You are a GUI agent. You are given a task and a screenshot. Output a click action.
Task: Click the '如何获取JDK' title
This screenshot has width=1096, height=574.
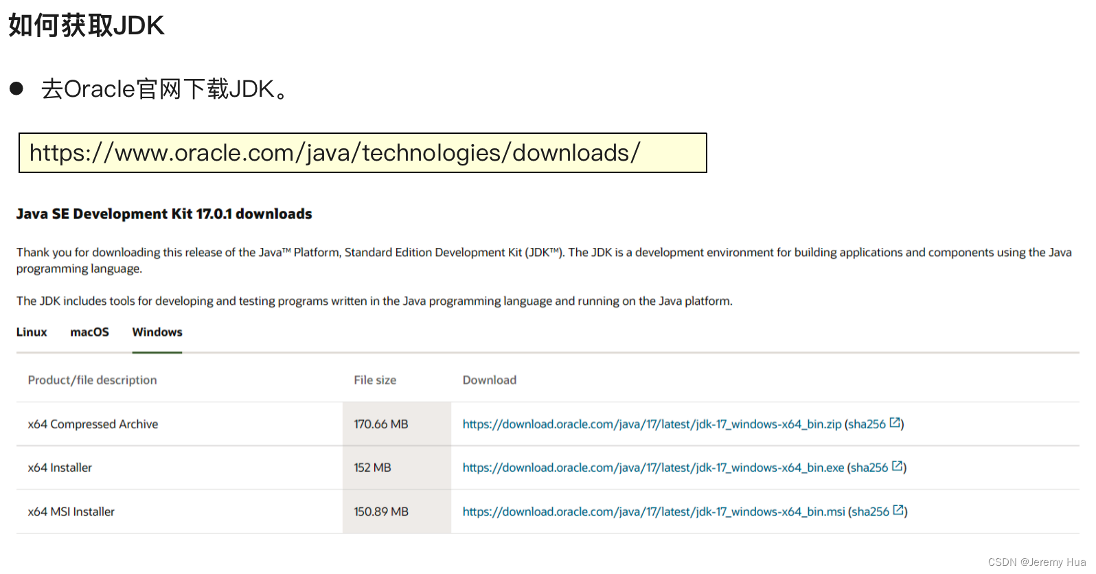pyautogui.click(x=87, y=25)
